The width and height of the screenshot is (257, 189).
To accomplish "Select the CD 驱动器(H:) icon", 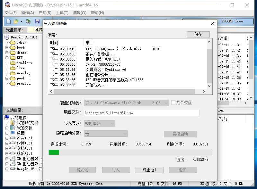I will click(13, 164).
